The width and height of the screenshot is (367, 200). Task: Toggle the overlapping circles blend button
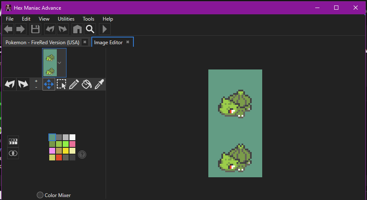tap(13, 153)
